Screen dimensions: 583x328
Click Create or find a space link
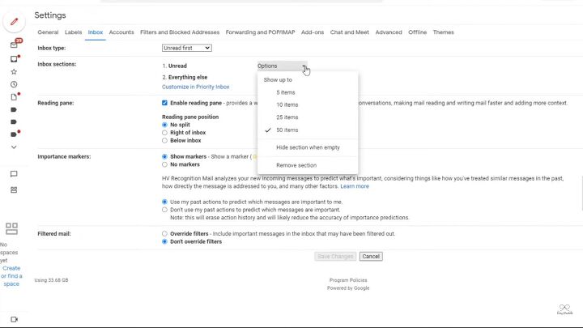(11, 276)
